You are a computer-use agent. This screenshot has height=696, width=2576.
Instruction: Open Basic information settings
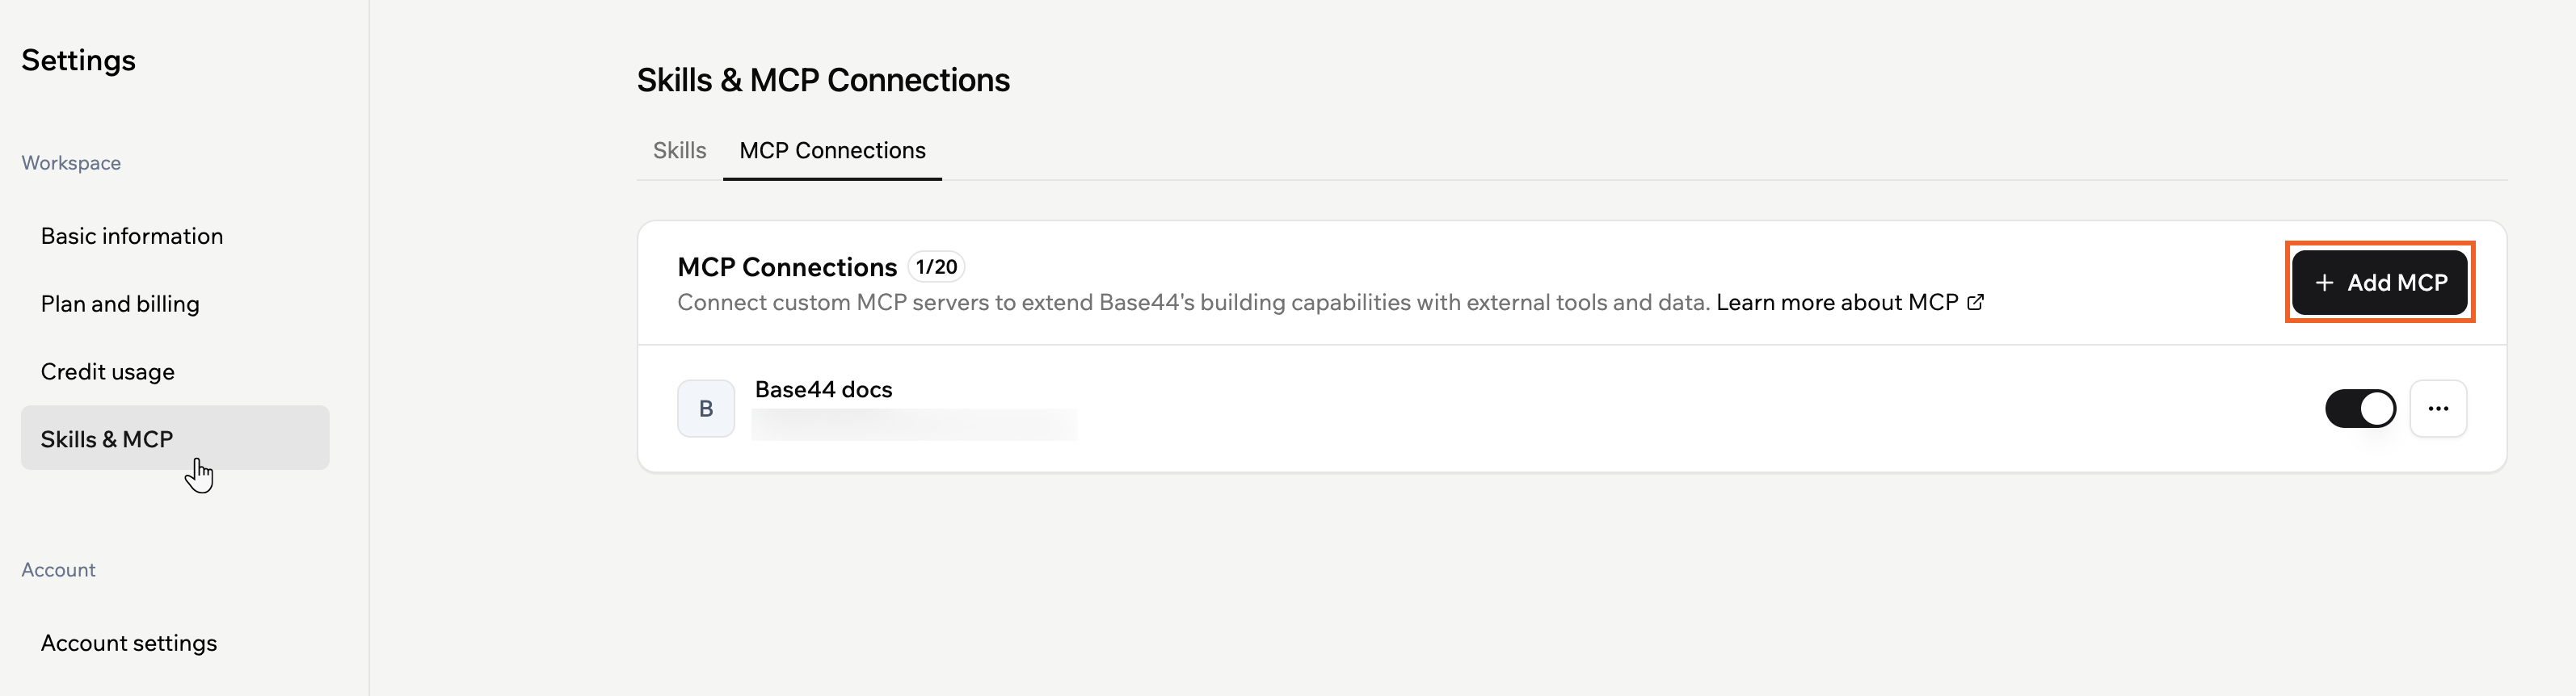pyautogui.click(x=132, y=236)
